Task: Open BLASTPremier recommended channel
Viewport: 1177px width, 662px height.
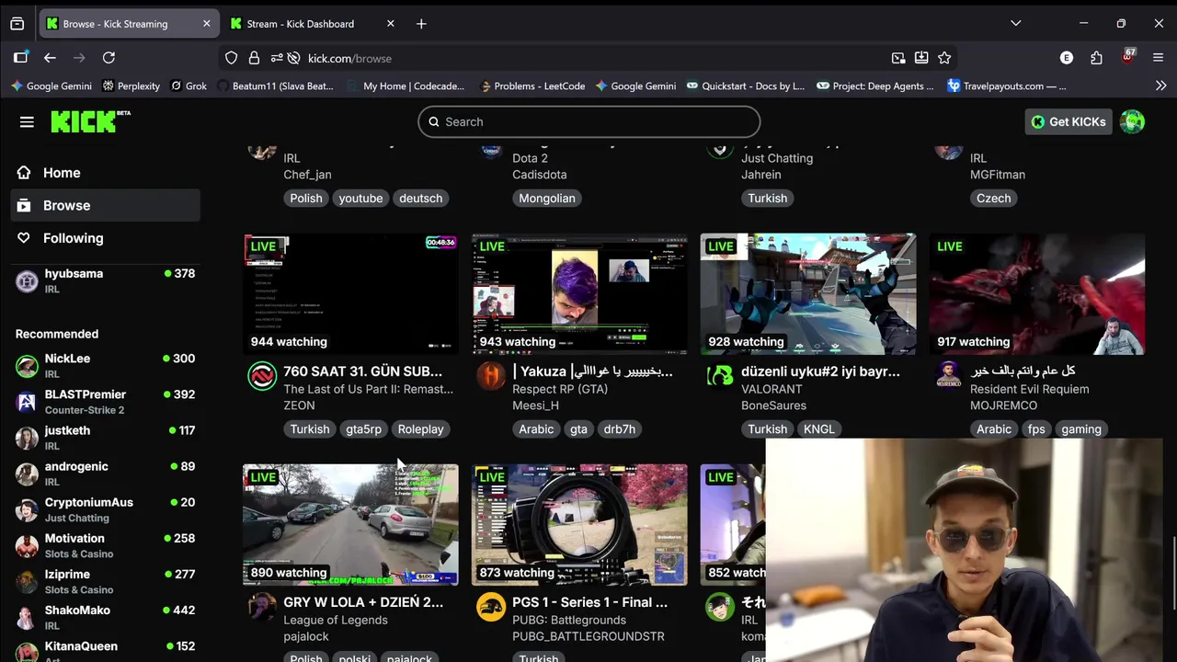Action: pyautogui.click(x=106, y=401)
